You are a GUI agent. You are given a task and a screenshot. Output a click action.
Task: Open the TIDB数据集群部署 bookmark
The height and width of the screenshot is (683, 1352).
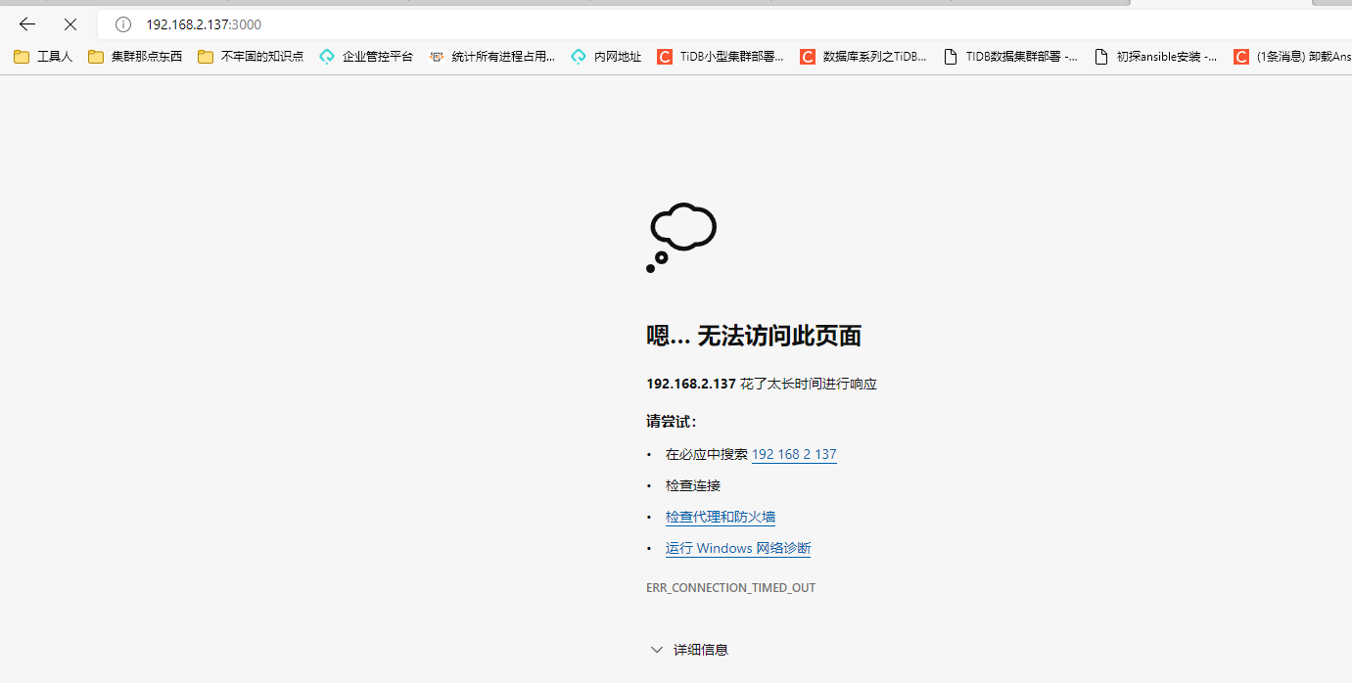point(1010,57)
